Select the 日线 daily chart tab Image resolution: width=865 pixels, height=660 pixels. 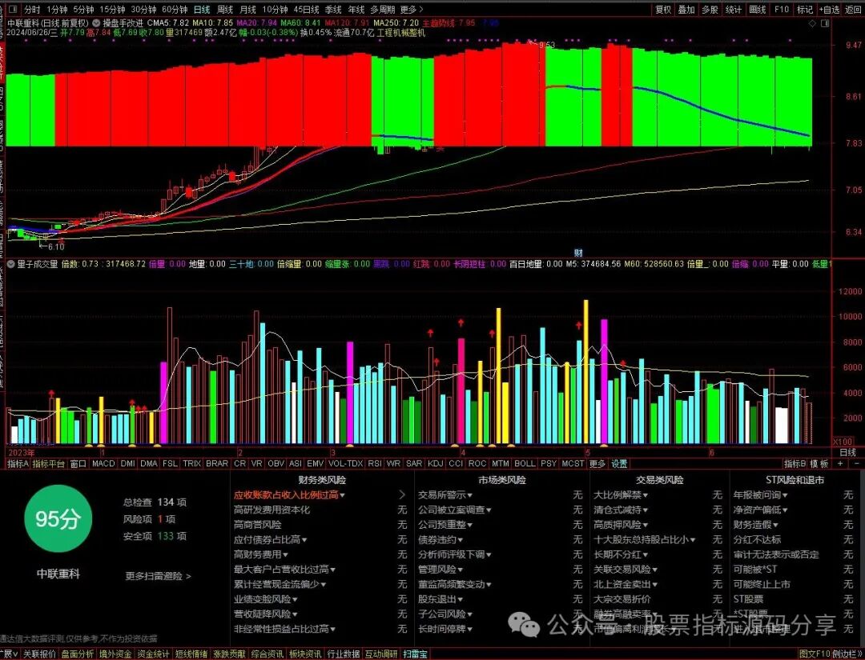pyautogui.click(x=202, y=10)
